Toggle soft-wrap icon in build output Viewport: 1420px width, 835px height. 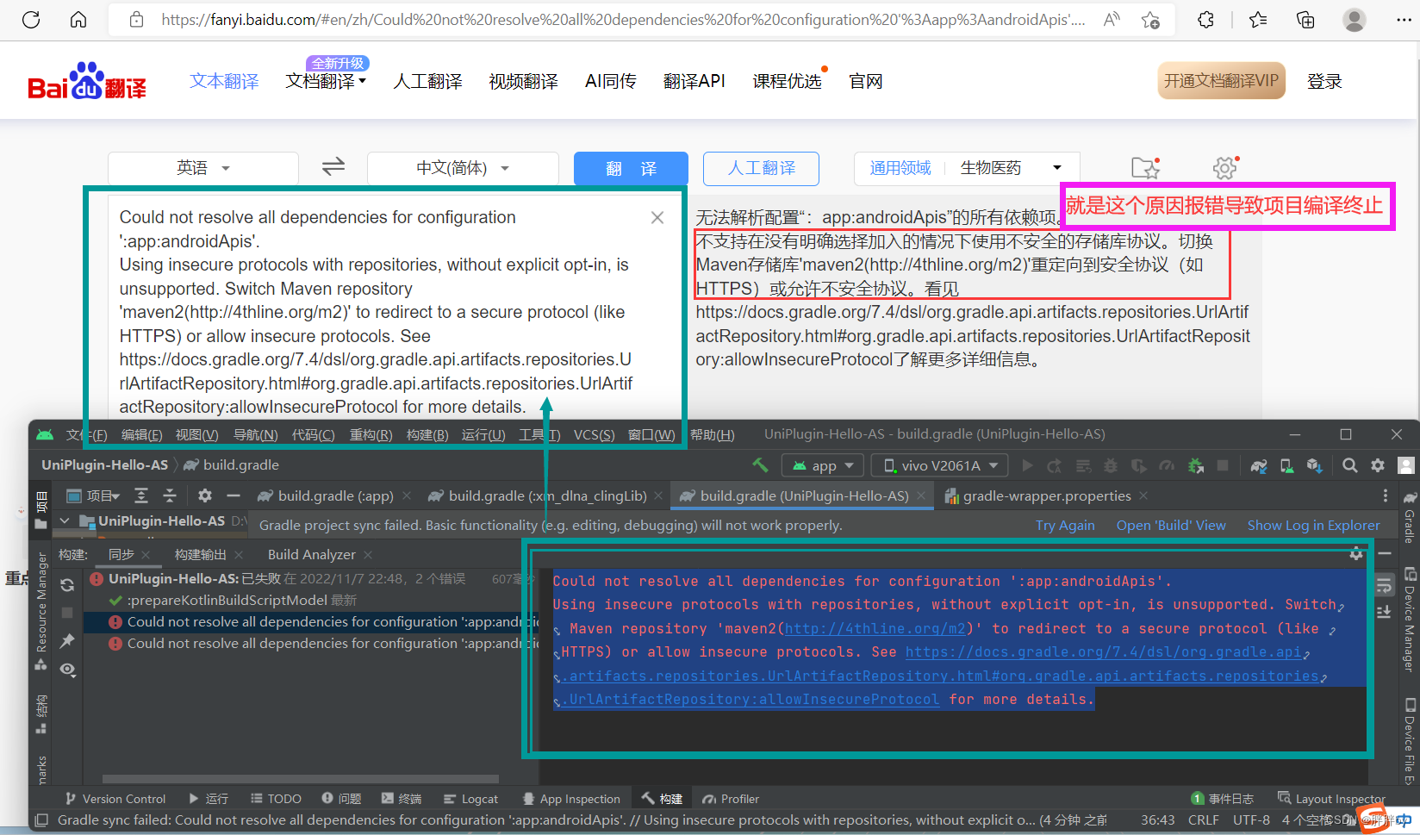[x=1384, y=586]
